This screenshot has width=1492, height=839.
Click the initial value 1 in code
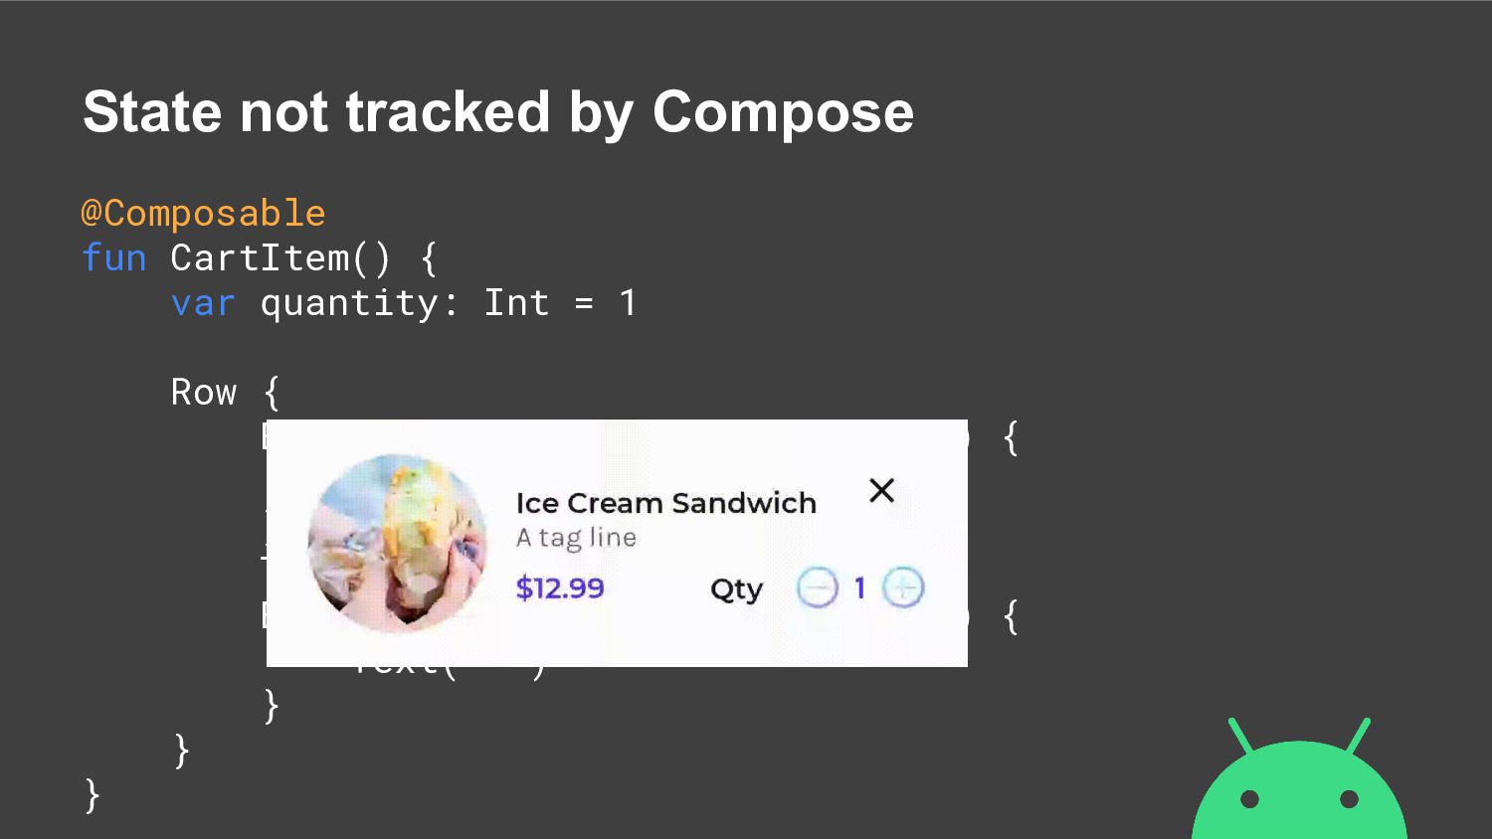pyautogui.click(x=628, y=302)
